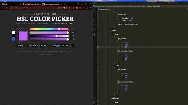Click the hue slider handle
The width and height of the screenshot is (188, 105).
pyautogui.click(x=59, y=29)
